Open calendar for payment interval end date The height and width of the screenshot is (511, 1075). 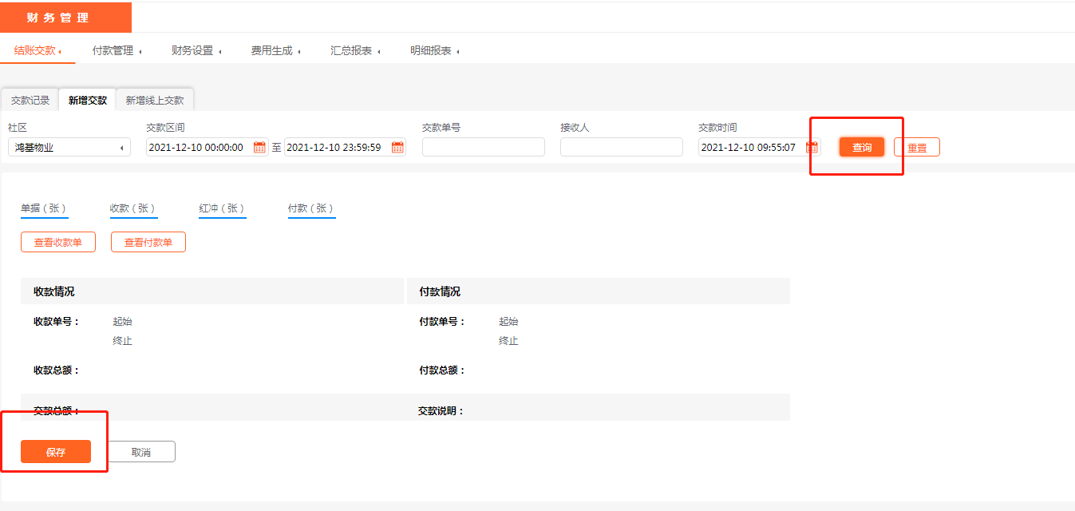(x=397, y=147)
